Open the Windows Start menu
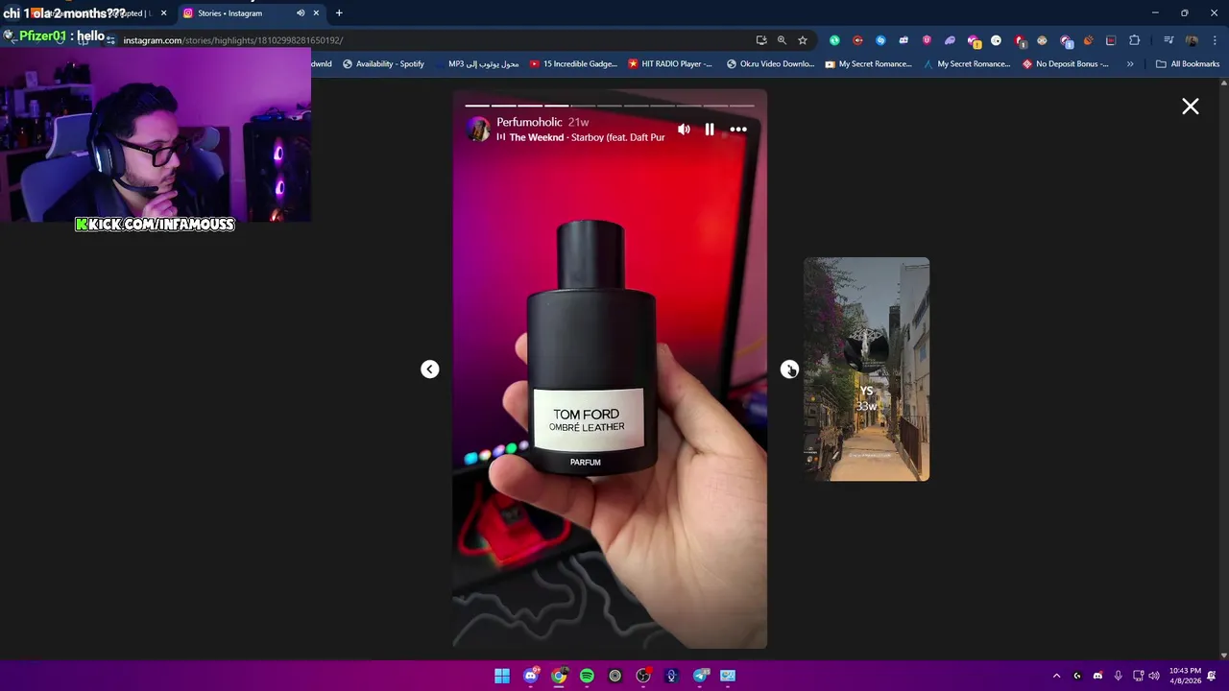 click(502, 676)
